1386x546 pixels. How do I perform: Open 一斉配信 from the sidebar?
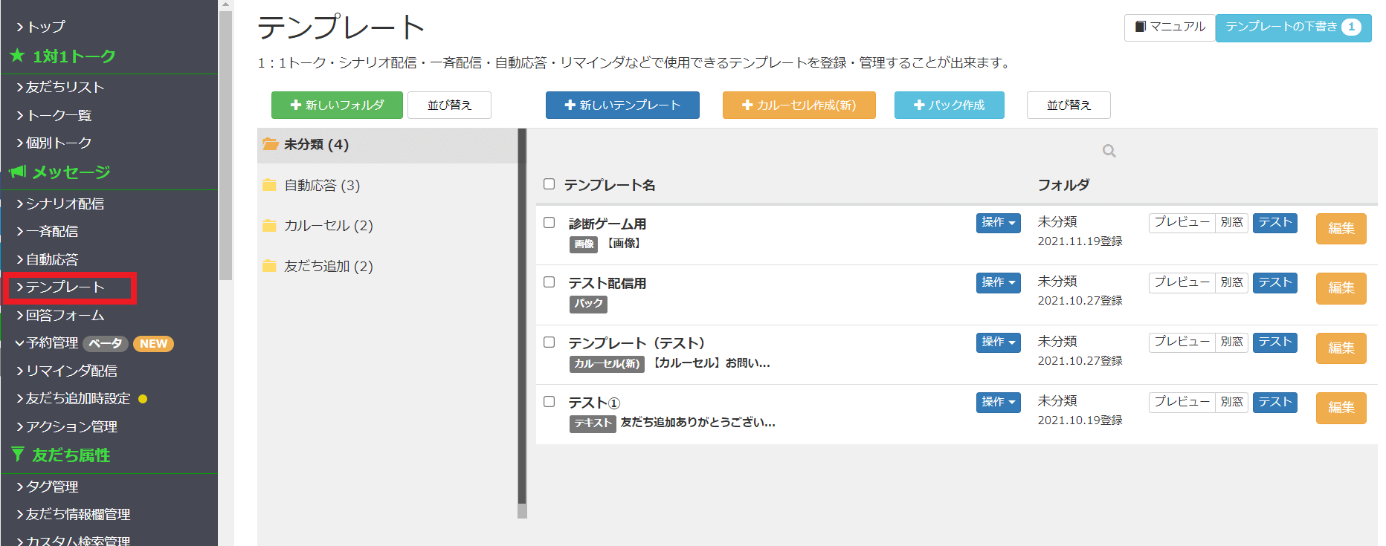(47, 232)
